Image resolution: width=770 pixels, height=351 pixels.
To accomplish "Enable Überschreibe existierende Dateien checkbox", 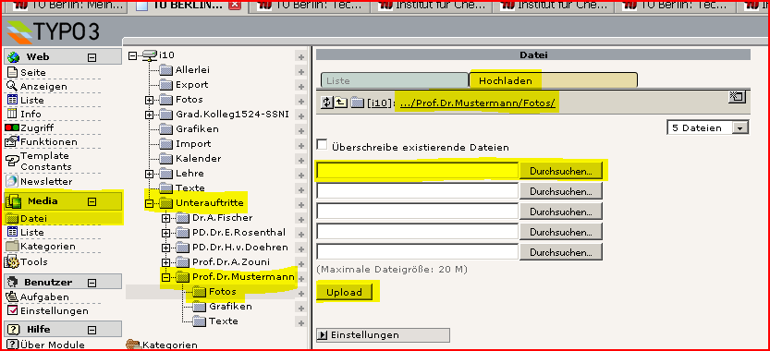I will click(322, 145).
